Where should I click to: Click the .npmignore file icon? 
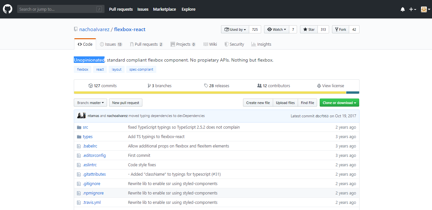coord(79,193)
